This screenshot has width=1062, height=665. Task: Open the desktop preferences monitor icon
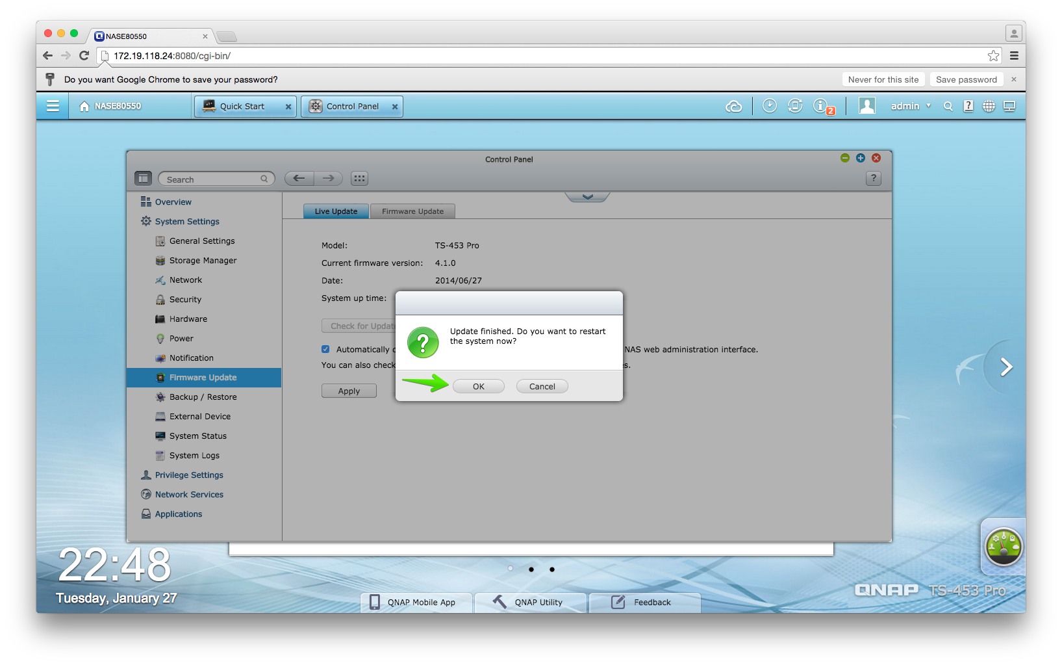pyautogui.click(x=1009, y=106)
